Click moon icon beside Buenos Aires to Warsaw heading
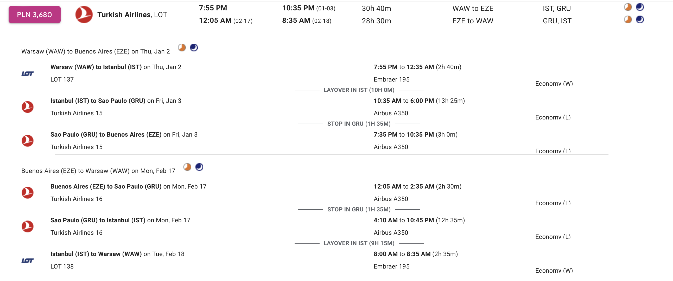 pos(199,167)
